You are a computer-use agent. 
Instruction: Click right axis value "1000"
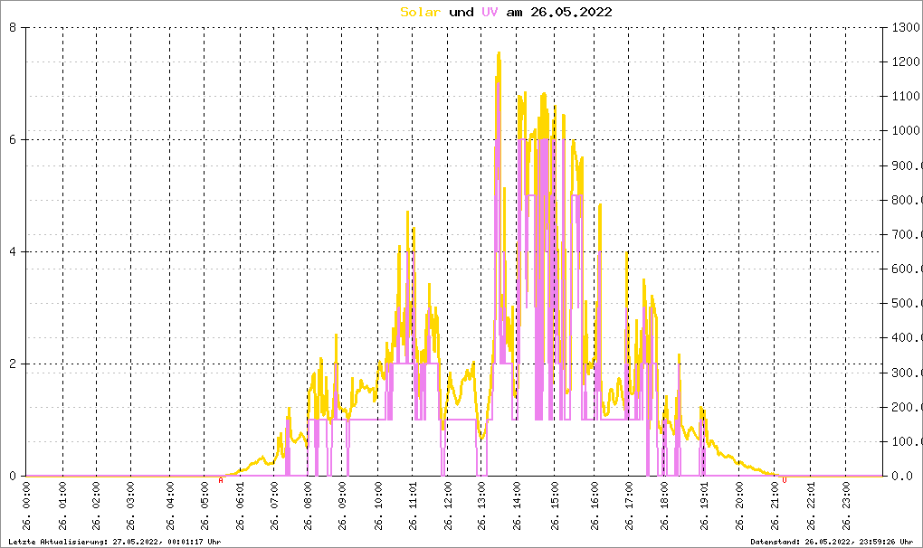(906, 131)
